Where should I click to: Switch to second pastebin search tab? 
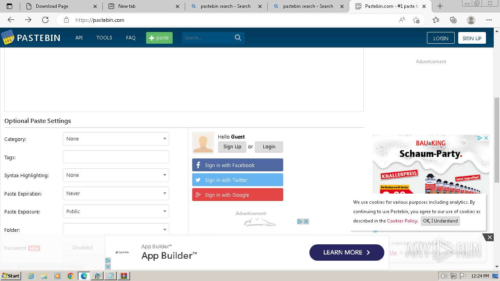point(309,6)
